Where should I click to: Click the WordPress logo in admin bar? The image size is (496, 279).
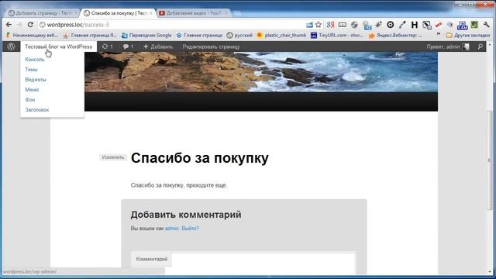pos(11,46)
